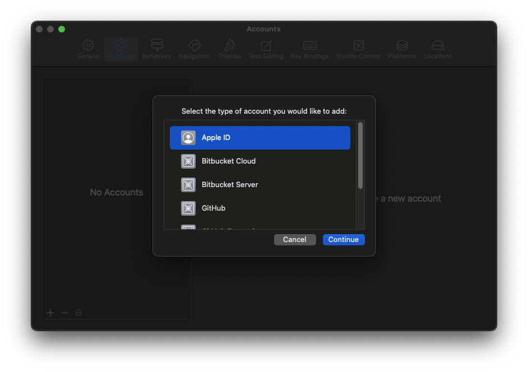Click the Bitbucket Cloud source control icon
528x372 pixels.
(x=188, y=161)
